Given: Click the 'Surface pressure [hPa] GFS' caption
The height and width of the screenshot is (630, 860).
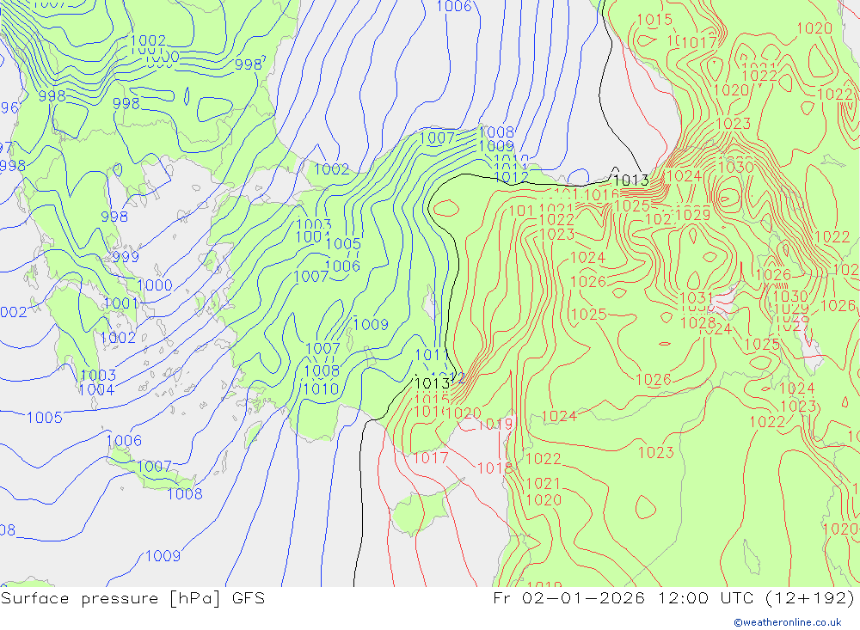Looking at the screenshot, I should click(x=132, y=598).
